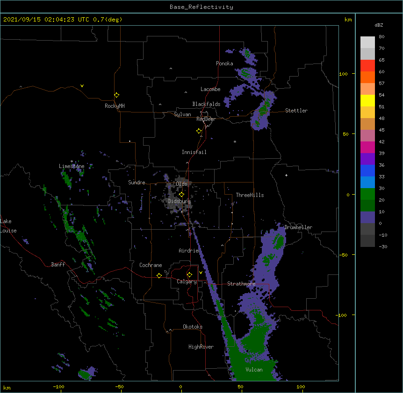Click the 0 tick on right axis

(348, 195)
